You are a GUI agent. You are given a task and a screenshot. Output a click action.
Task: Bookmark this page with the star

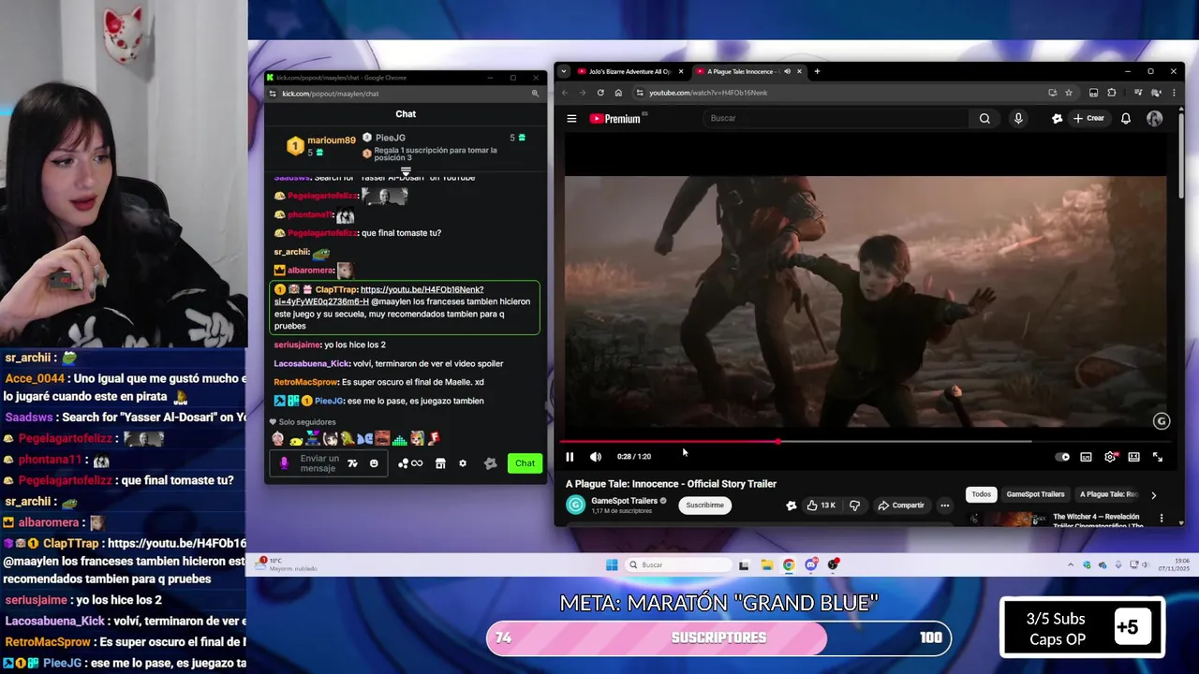pos(1069,93)
